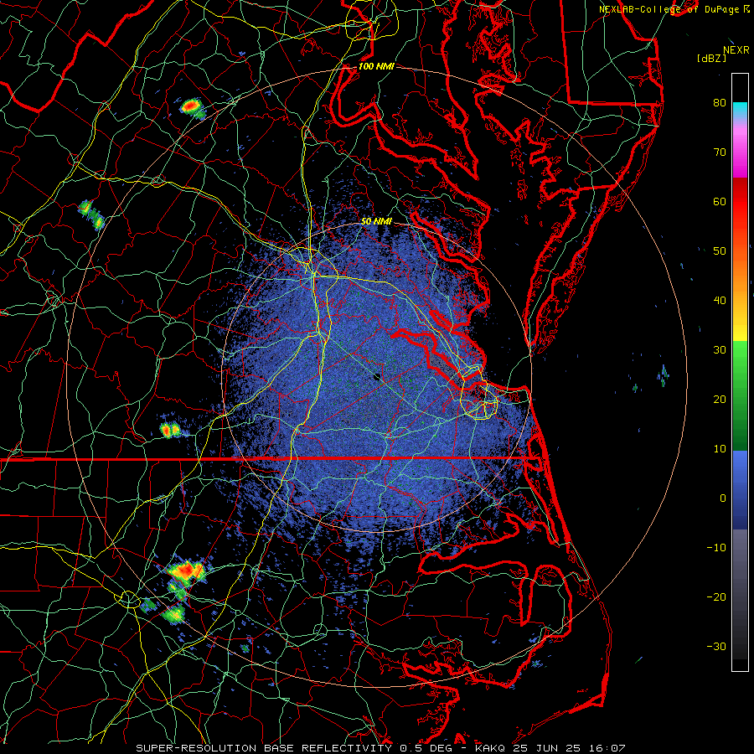The width and height of the screenshot is (754, 754).
Task: Select the 10 value on the dBZ scale
Action: click(720, 449)
